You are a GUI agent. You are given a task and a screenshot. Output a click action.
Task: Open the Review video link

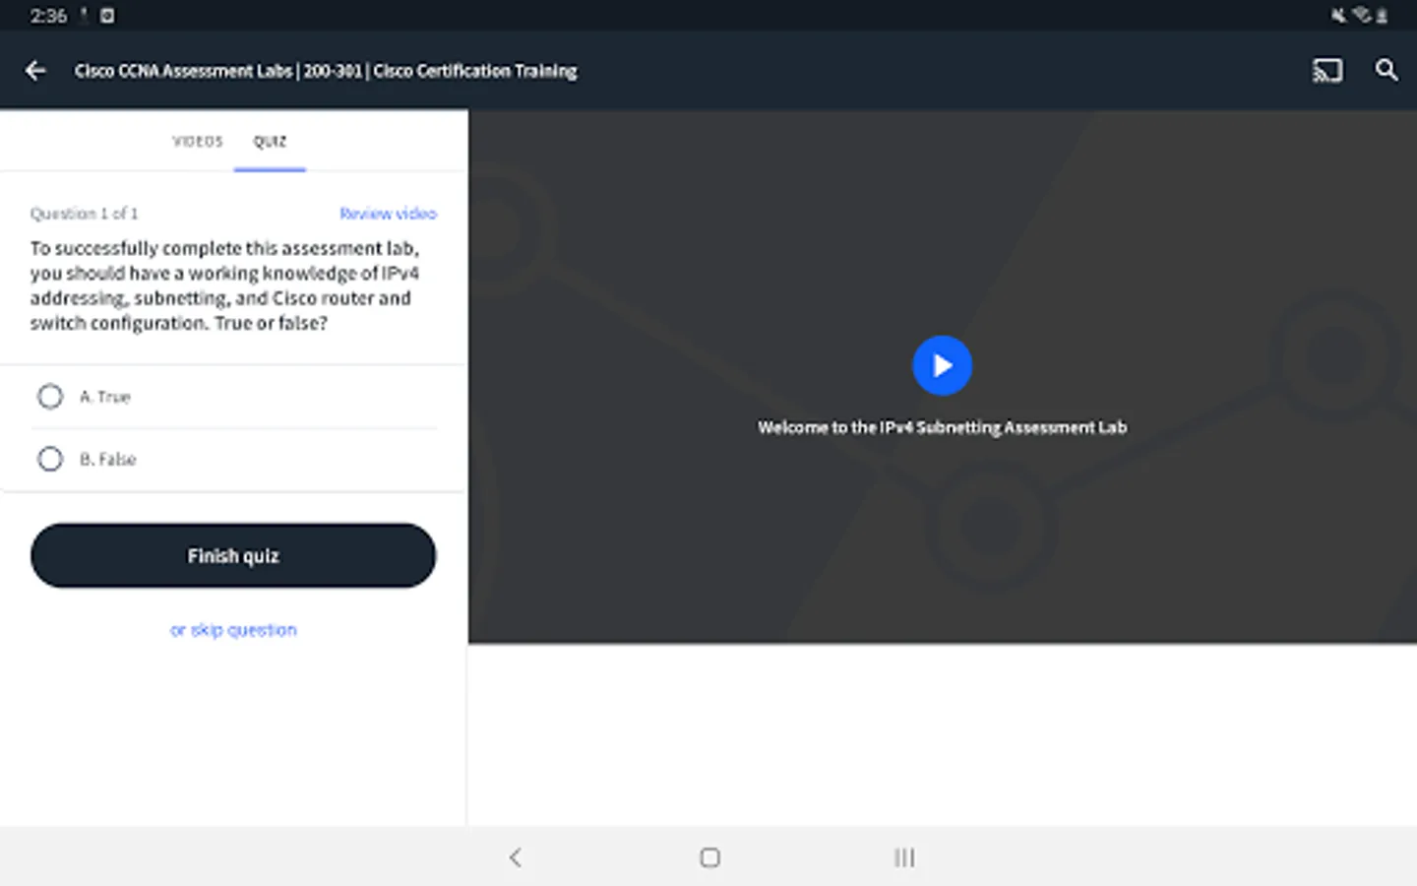coord(388,214)
